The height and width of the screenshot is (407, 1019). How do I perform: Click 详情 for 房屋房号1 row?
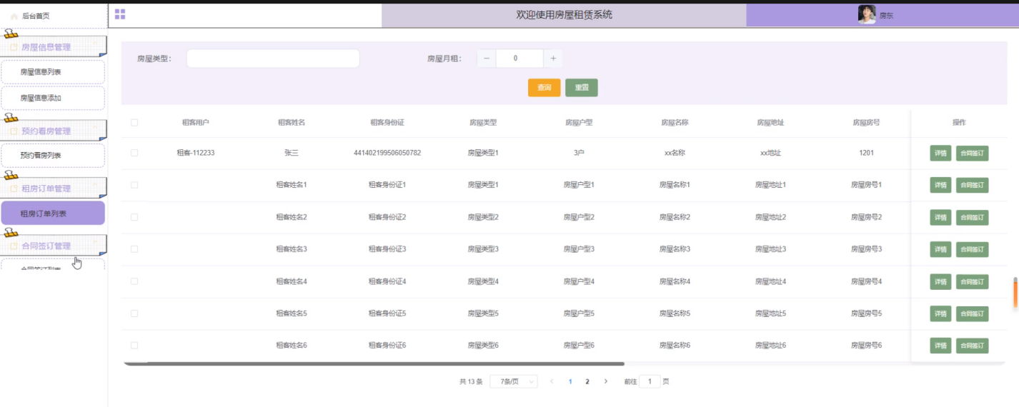click(x=940, y=185)
